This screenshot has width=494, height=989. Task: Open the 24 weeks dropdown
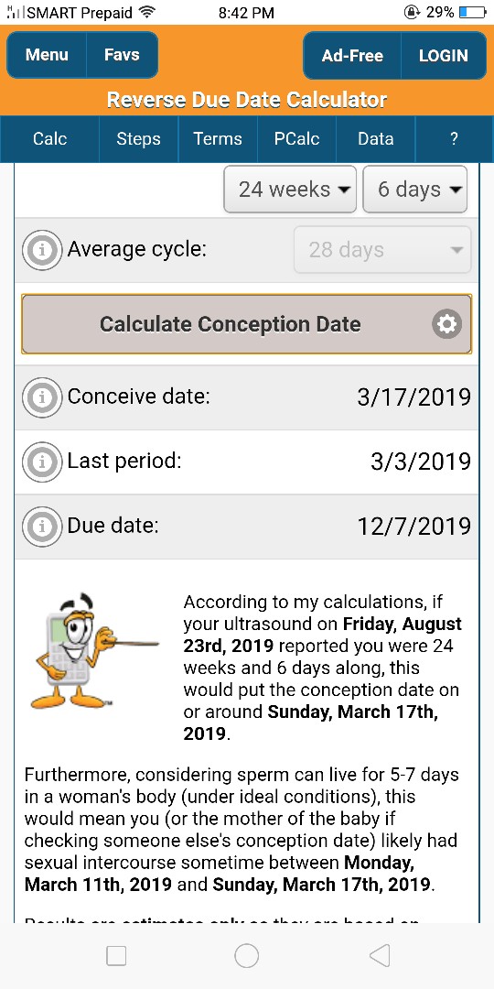pyautogui.click(x=290, y=190)
